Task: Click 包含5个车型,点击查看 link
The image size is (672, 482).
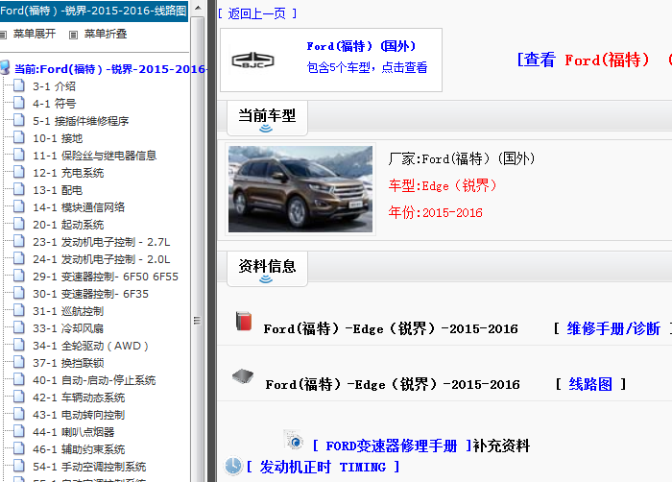Action: point(367,67)
